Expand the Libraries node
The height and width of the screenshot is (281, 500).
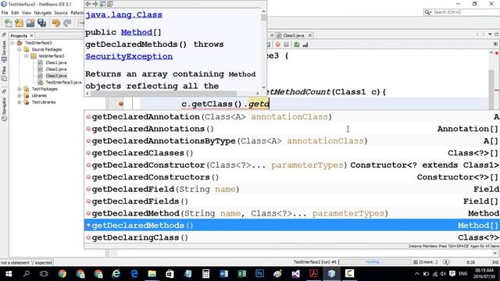[x=20, y=95]
